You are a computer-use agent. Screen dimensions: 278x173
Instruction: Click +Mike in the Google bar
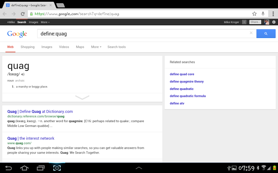pyautogui.click(x=11, y=22)
